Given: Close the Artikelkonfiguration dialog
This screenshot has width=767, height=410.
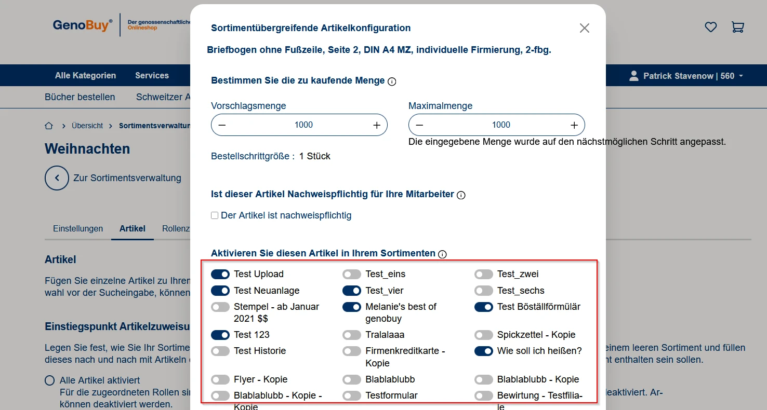Looking at the screenshot, I should click(584, 28).
